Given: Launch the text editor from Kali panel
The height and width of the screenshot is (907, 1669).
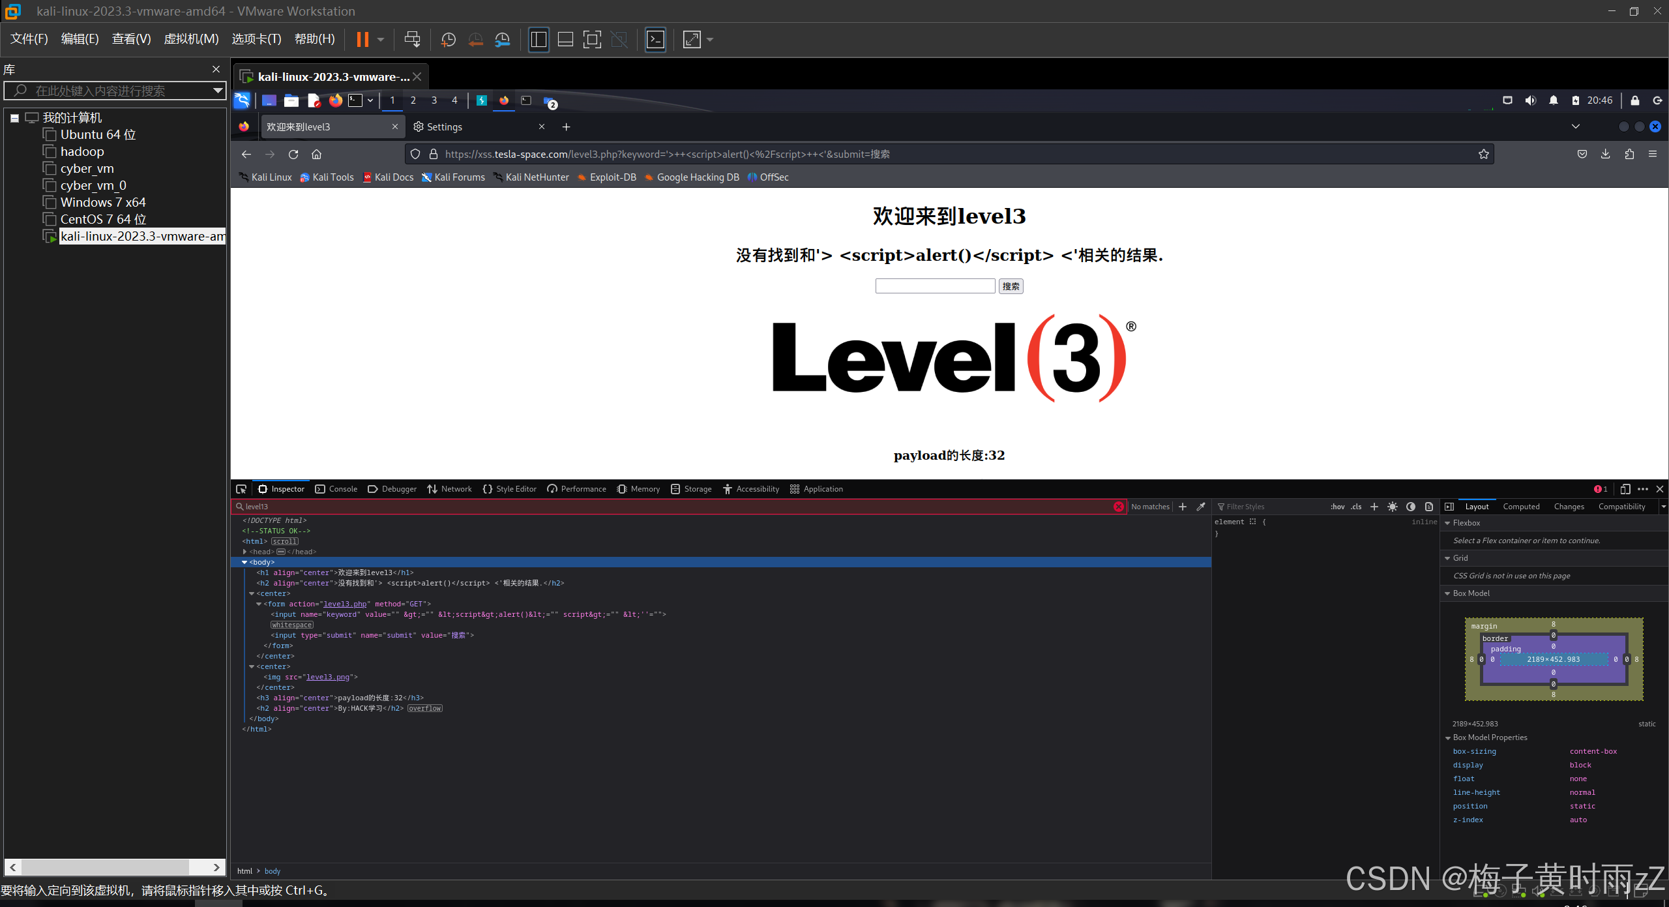Looking at the screenshot, I should click(x=314, y=100).
